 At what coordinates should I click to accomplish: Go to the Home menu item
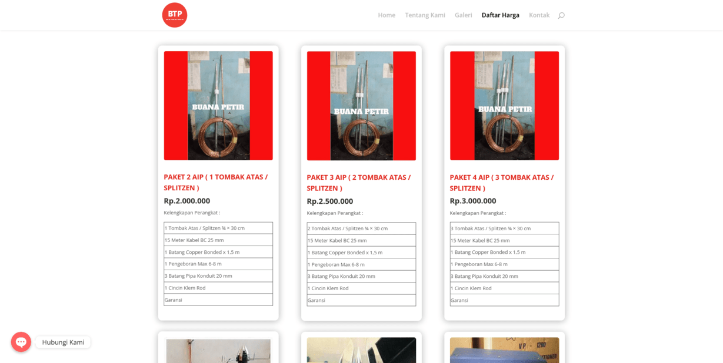coord(387,15)
